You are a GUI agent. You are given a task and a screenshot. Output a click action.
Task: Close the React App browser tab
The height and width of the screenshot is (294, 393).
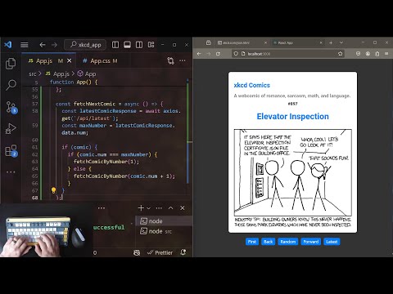(321, 42)
